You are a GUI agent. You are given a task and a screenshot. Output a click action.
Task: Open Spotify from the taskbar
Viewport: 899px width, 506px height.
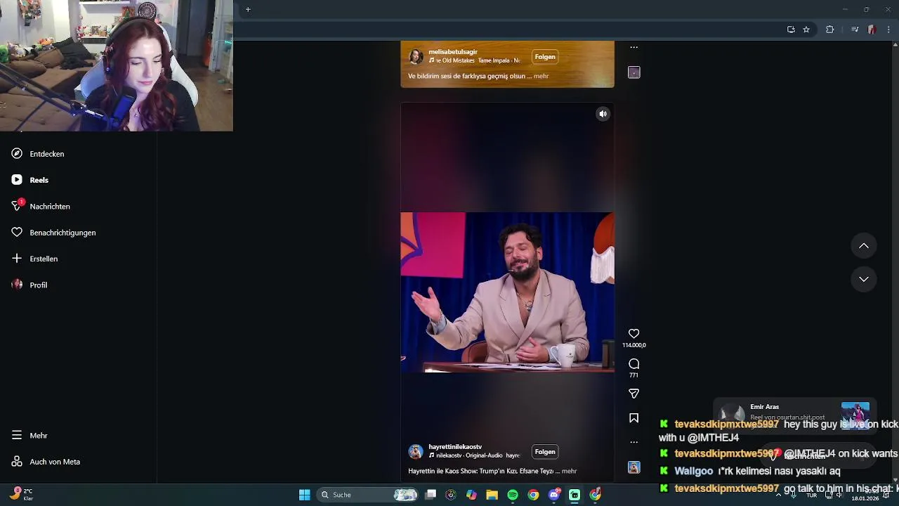coord(513,495)
